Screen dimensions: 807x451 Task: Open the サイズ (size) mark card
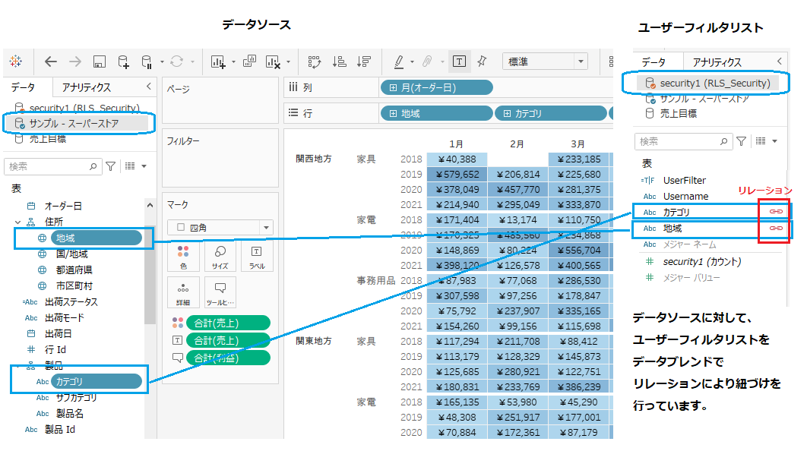(x=220, y=257)
